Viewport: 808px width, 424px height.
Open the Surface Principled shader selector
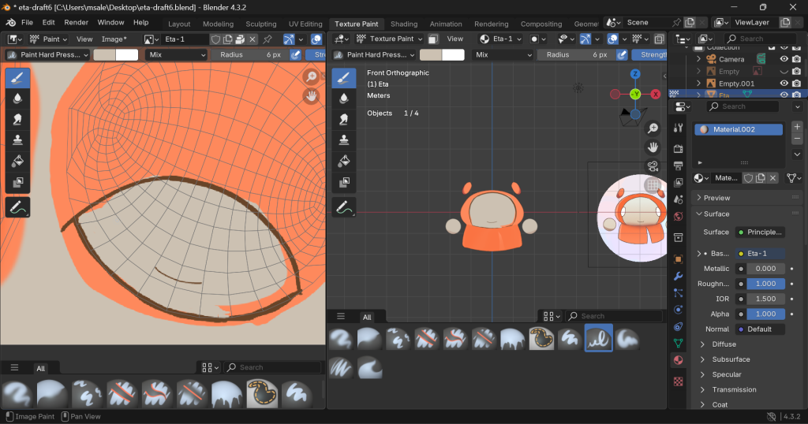coord(760,232)
